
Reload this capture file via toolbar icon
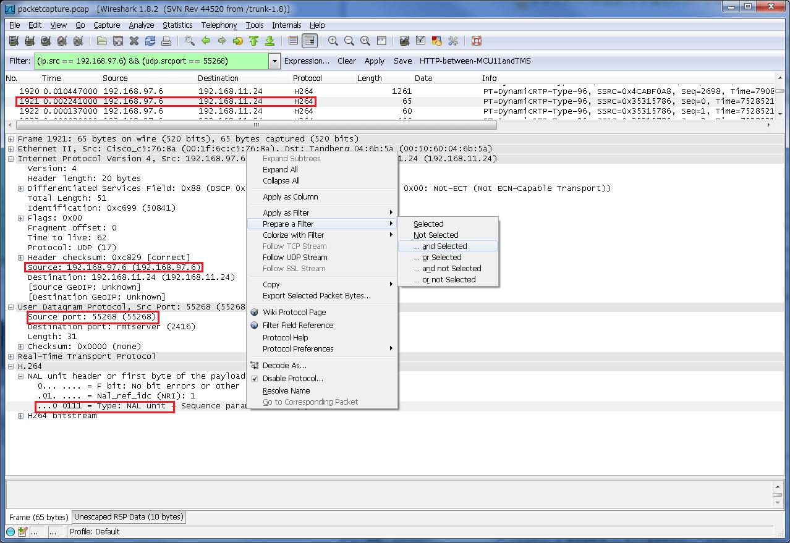[150, 40]
